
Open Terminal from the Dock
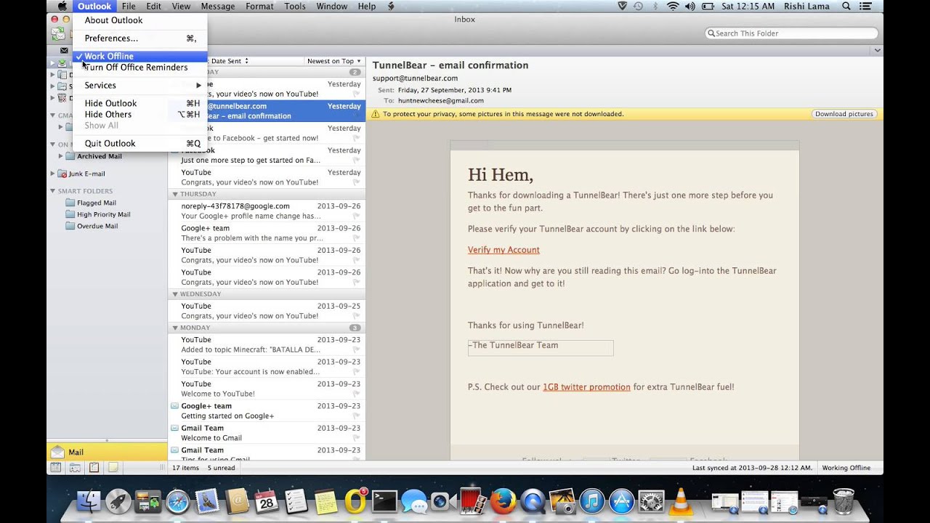(x=384, y=501)
